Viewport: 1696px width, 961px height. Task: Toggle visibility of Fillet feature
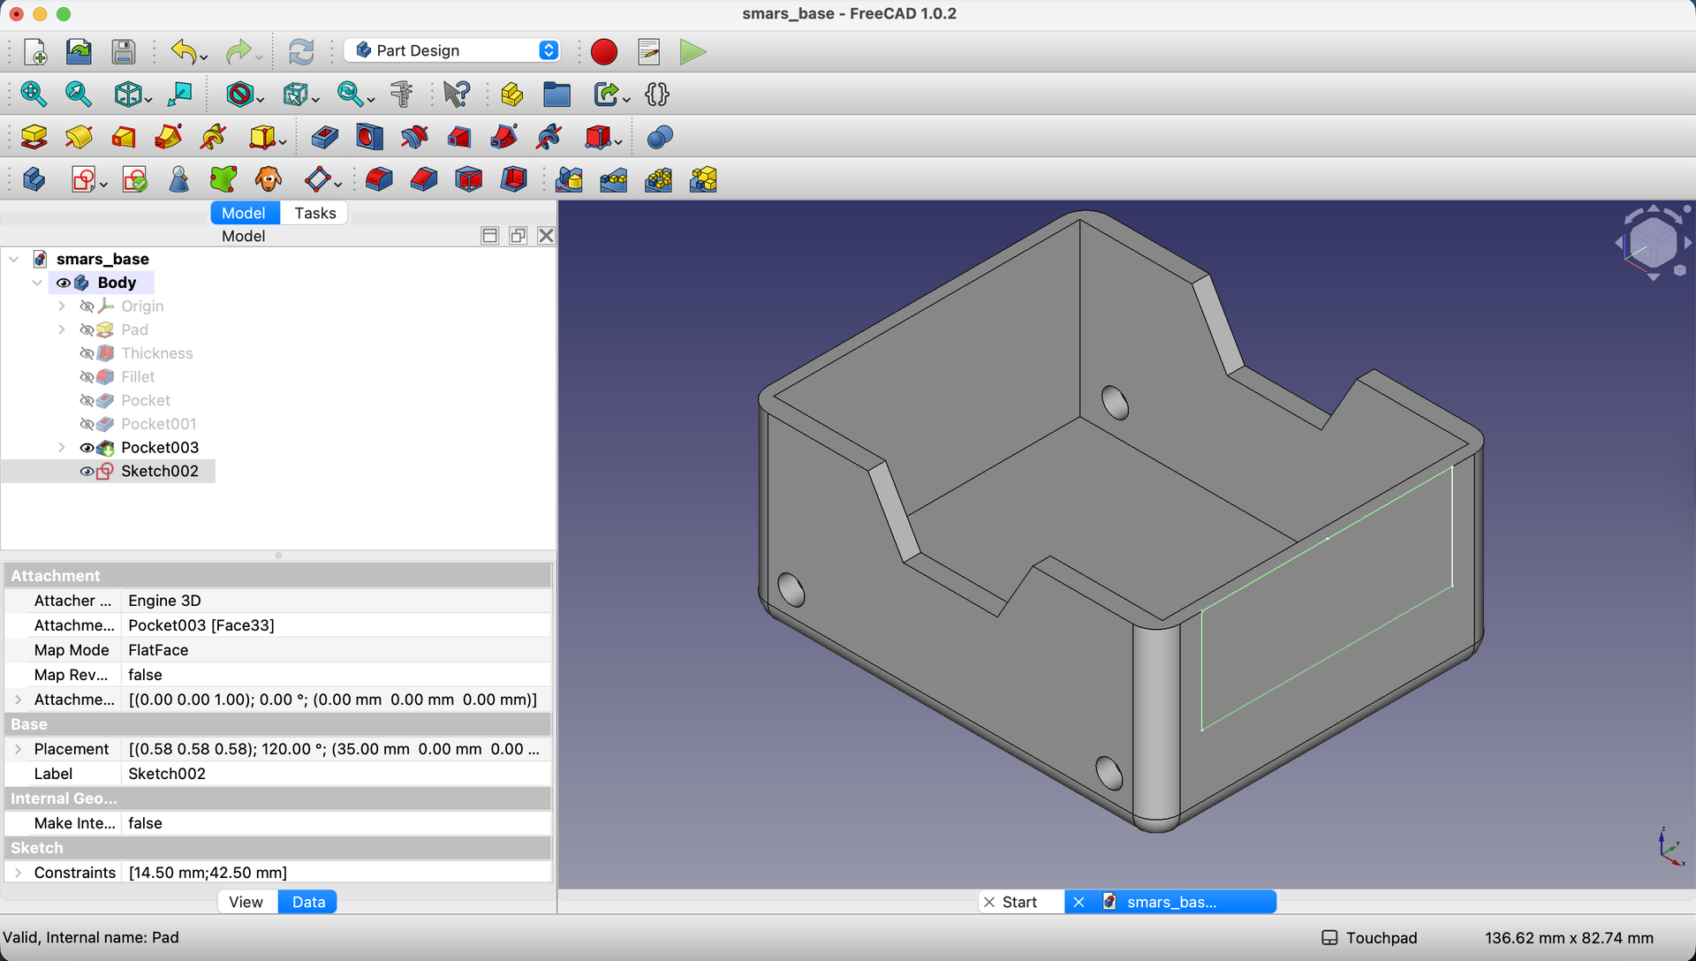87,377
